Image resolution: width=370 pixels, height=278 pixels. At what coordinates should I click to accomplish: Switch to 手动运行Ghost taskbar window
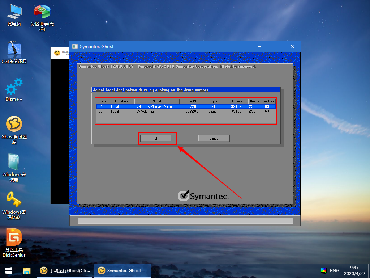[65, 271]
